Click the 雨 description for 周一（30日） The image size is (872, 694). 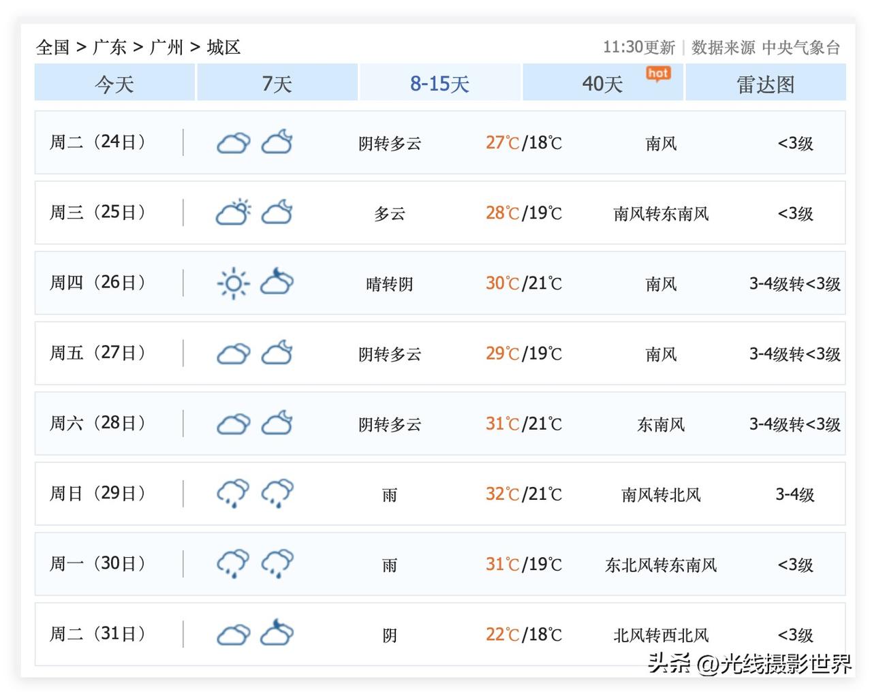[x=390, y=565]
